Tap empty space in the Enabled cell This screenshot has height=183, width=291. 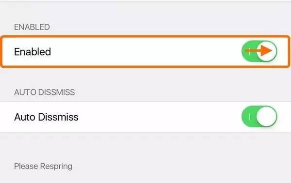145,52
